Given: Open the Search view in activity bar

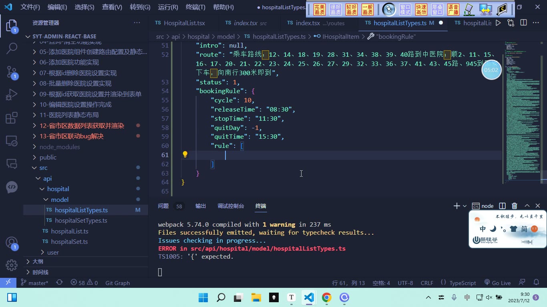Looking at the screenshot, I should click(x=12, y=48).
